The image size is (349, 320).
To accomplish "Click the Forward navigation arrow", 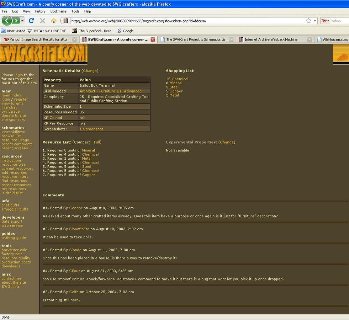I will click(x=16, y=21).
